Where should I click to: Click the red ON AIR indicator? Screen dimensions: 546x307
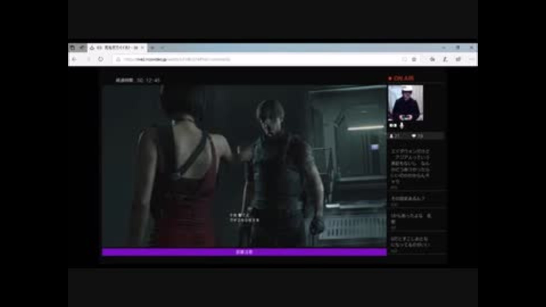tap(401, 78)
